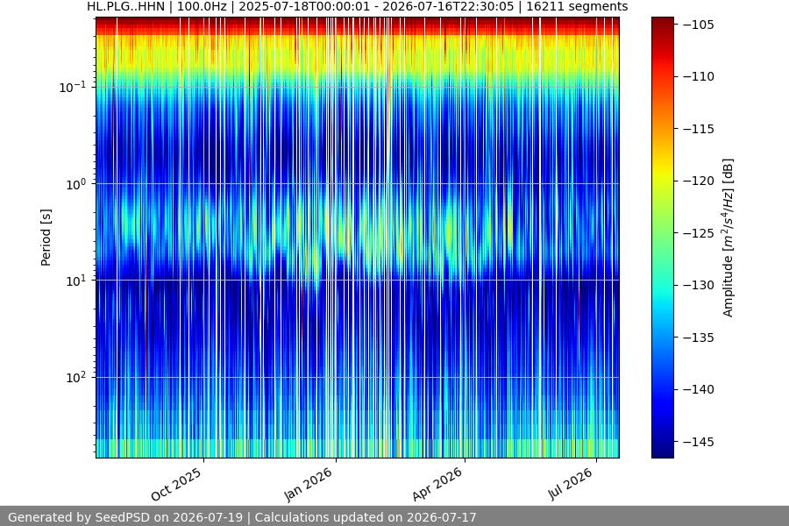Click the -115 colorbar tick label
This screenshot has height=526, width=789.
click(x=699, y=129)
